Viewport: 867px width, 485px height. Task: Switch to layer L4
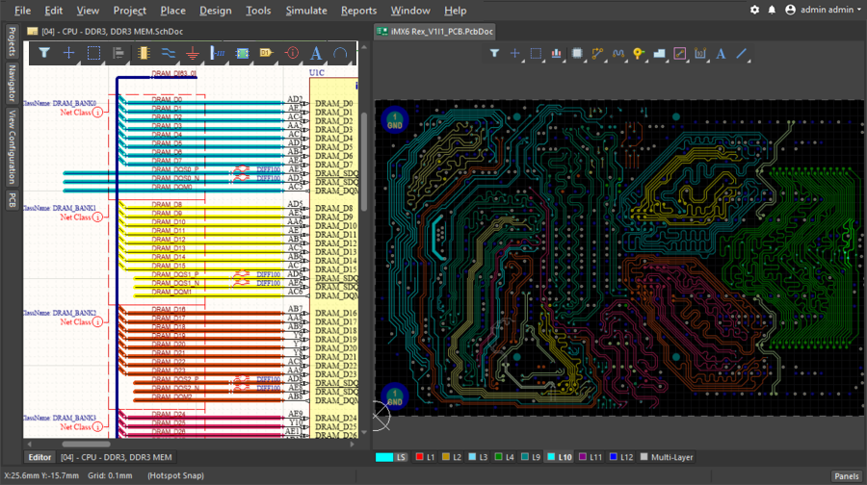tap(505, 457)
